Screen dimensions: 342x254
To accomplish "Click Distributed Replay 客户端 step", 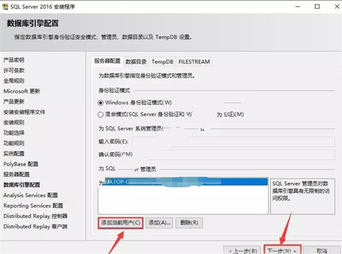I will tap(36, 227).
